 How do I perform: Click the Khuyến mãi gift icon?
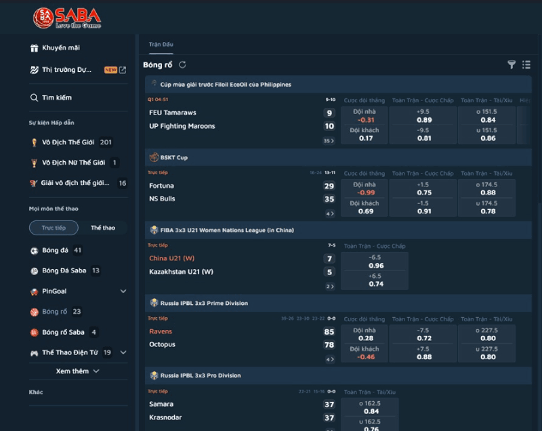[x=34, y=48]
